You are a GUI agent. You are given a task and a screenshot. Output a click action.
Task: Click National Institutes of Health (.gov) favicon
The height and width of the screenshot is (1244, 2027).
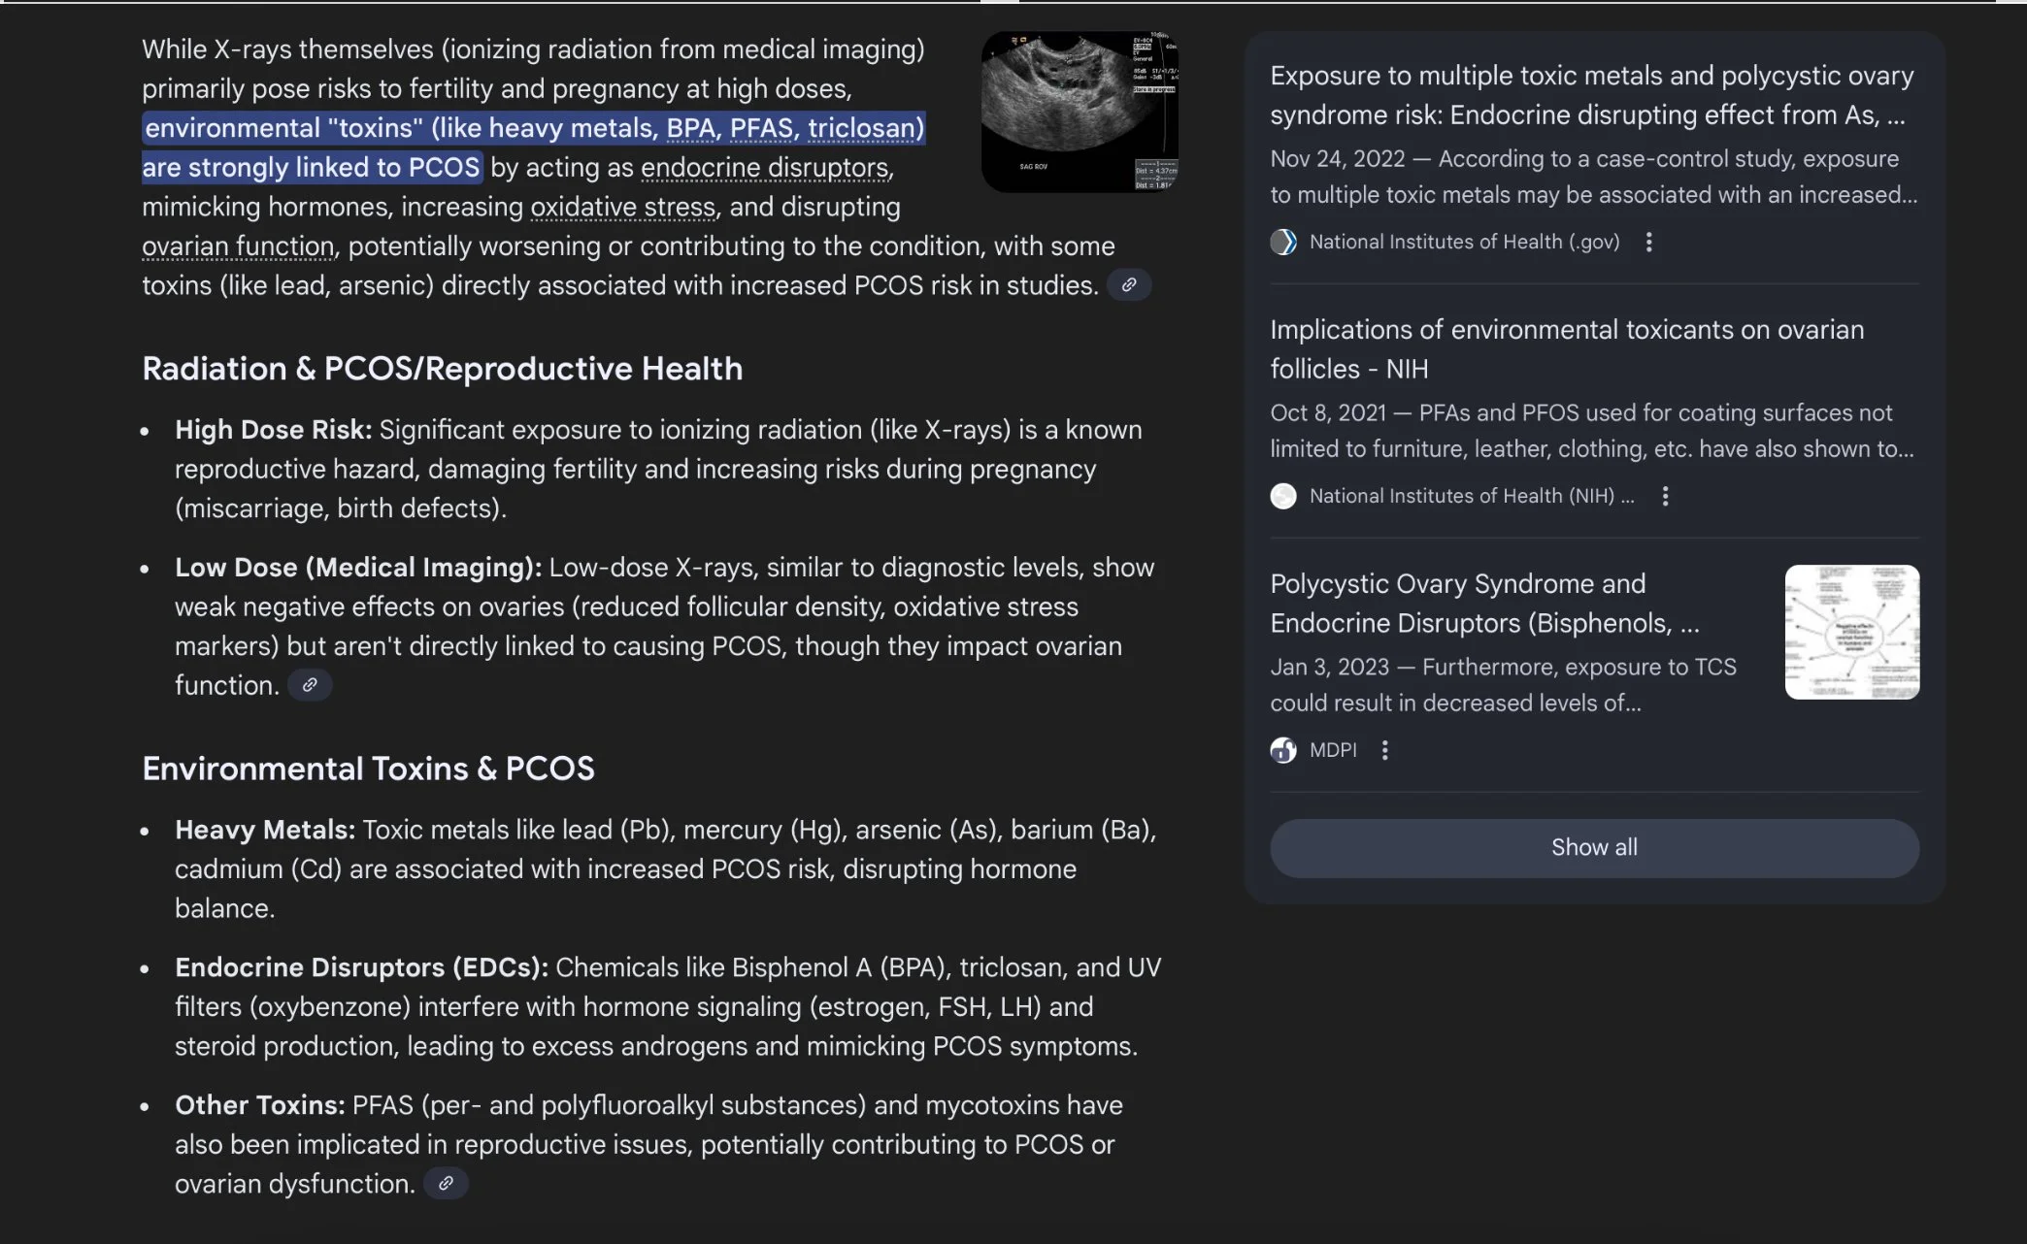pyautogui.click(x=1283, y=243)
